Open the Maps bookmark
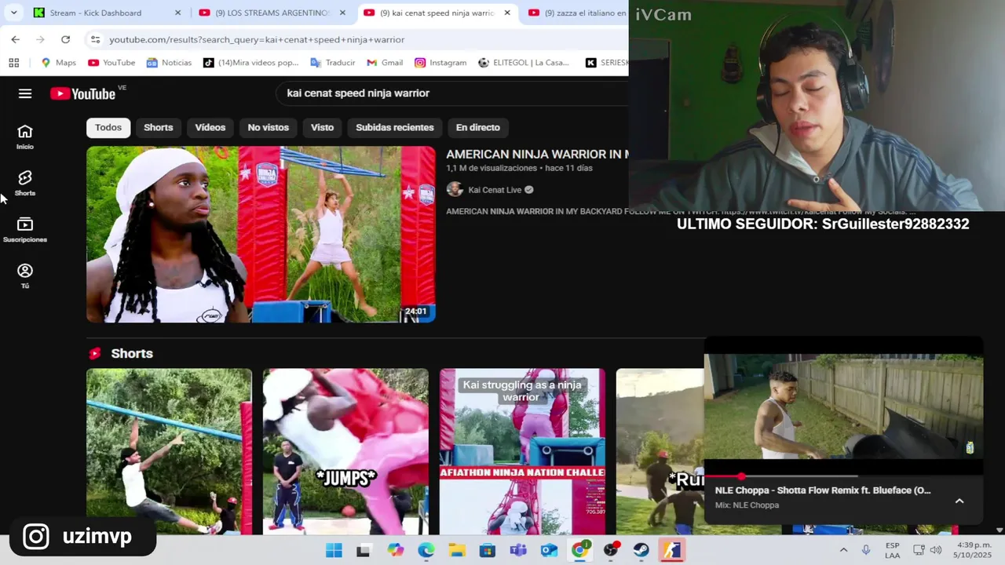Screen dimensions: 1005x565 59,63
